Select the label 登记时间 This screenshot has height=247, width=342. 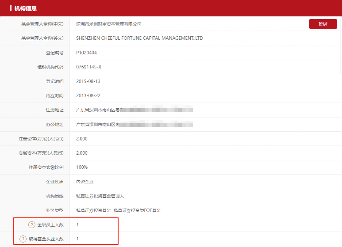(54, 81)
